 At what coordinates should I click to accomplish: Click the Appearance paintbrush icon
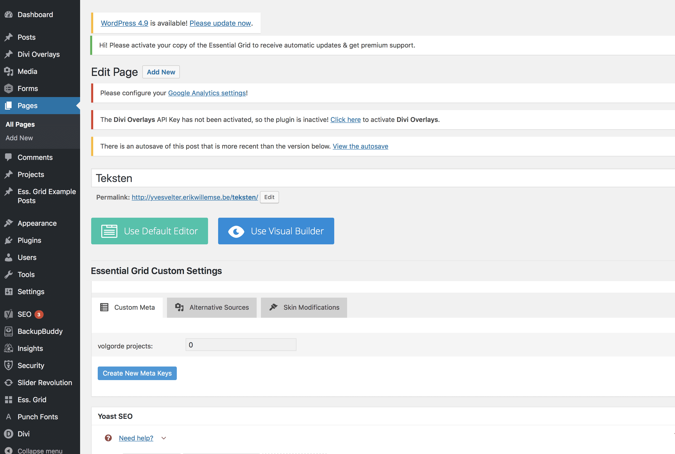tap(9, 223)
